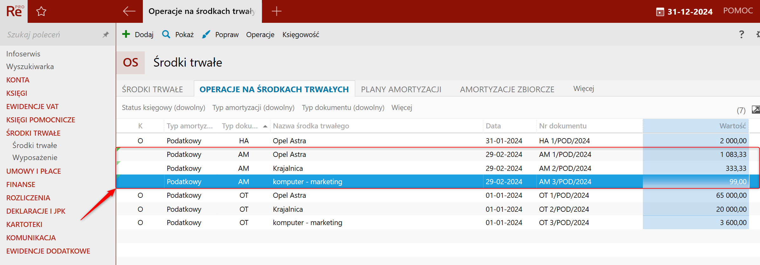Viewport: 760px width, 265px height.
Task: Open Status księgowy filter dropdown
Action: (163, 108)
